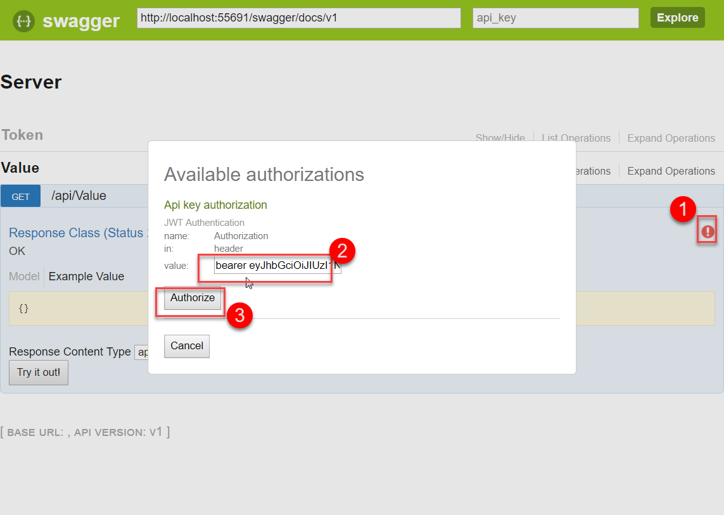Click the blue GET method badge
724x515 pixels.
21,196
